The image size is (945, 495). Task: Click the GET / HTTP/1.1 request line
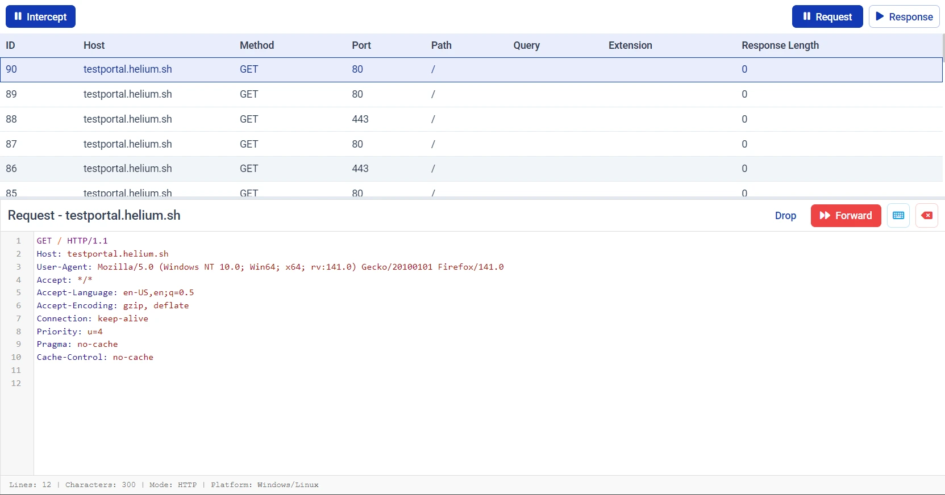pos(72,241)
